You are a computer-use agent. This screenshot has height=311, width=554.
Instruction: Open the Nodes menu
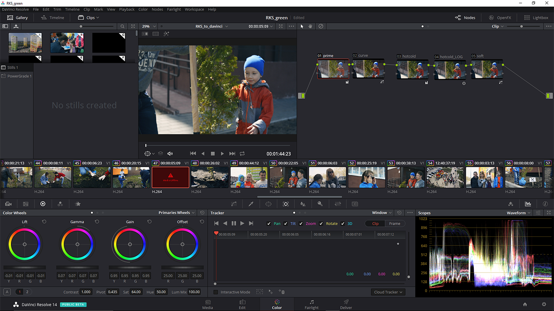click(157, 9)
